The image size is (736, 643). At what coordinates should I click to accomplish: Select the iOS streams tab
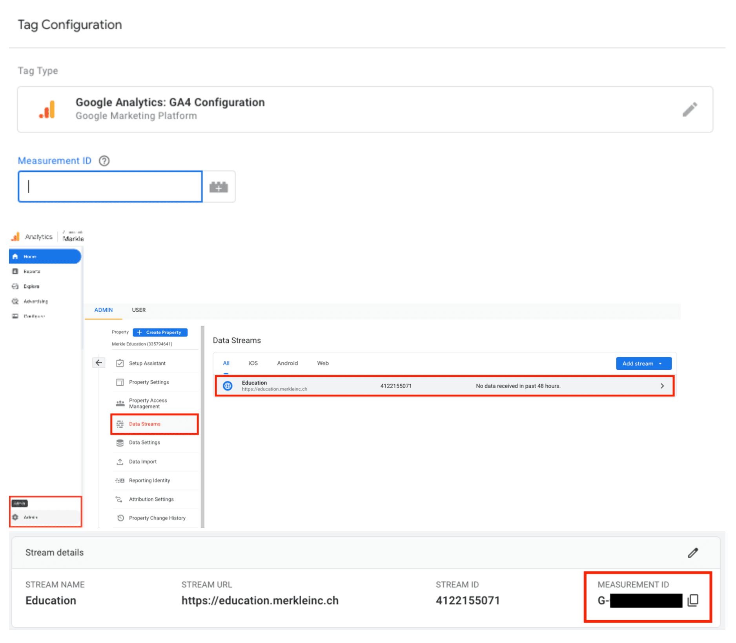pyautogui.click(x=253, y=363)
